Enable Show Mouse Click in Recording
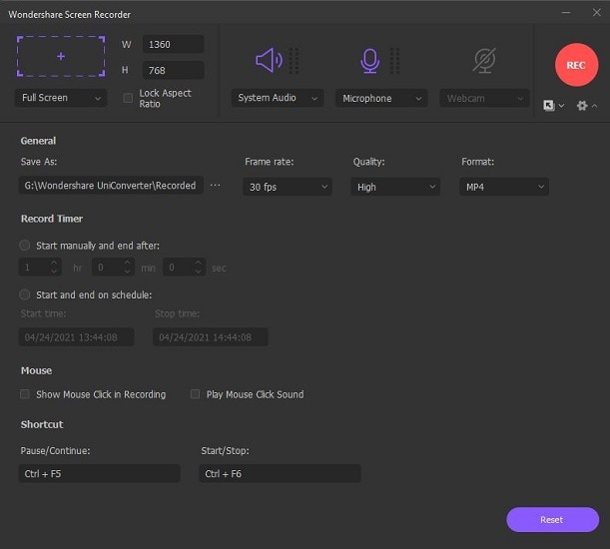The image size is (610, 549). pyautogui.click(x=25, y=394)
